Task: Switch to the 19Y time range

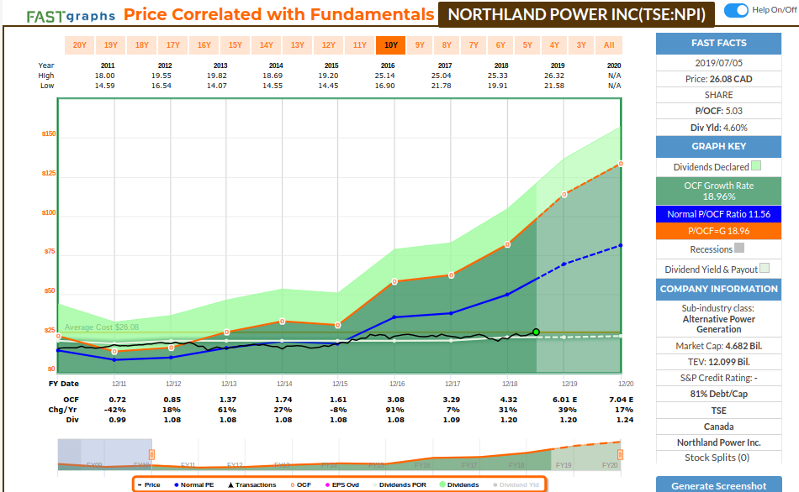Action: [110, 45]
